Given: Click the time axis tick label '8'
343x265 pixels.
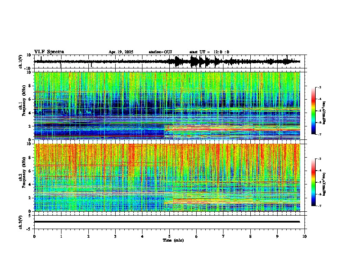Looking at the screenshot, I should point(250,236).
